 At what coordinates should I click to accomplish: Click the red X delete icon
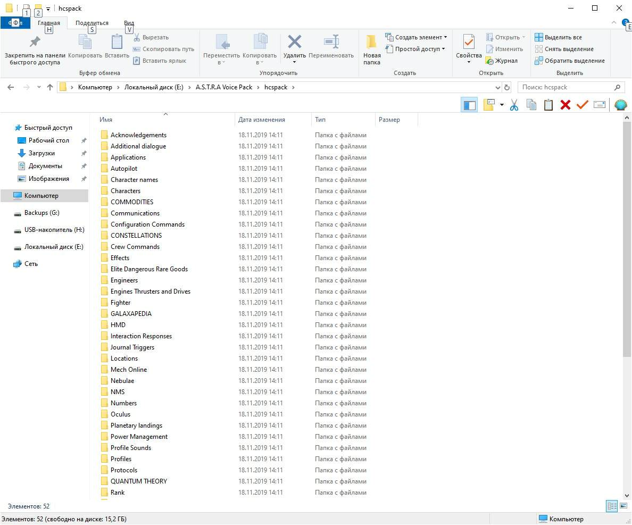point(565,105)
